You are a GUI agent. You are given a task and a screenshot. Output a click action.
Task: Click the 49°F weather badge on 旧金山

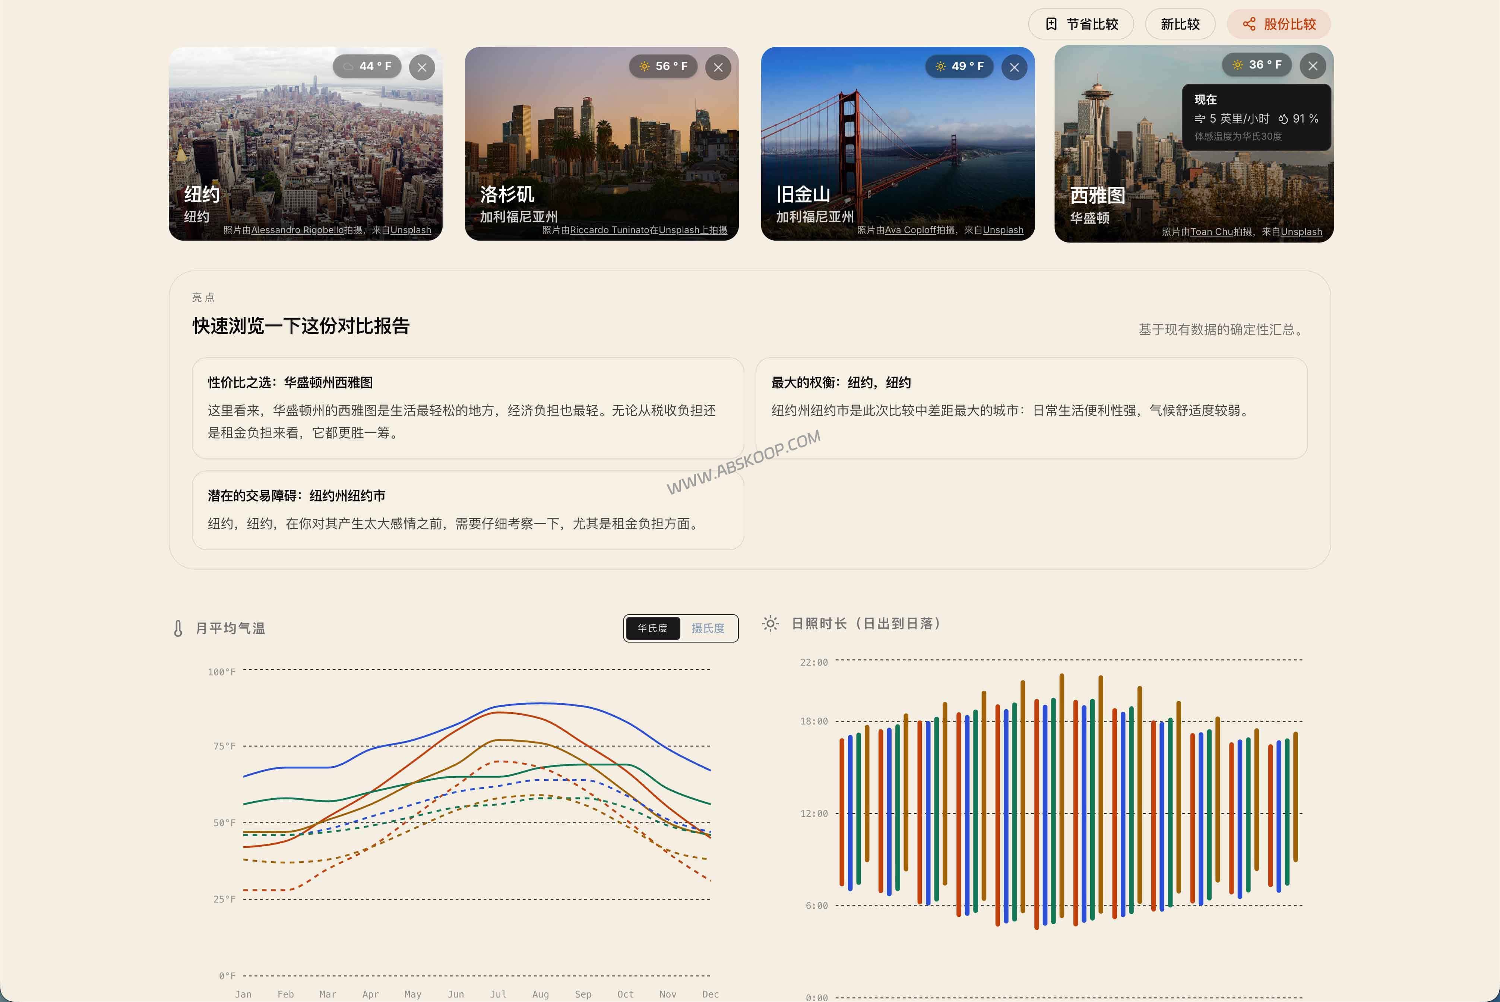point(959,66)
